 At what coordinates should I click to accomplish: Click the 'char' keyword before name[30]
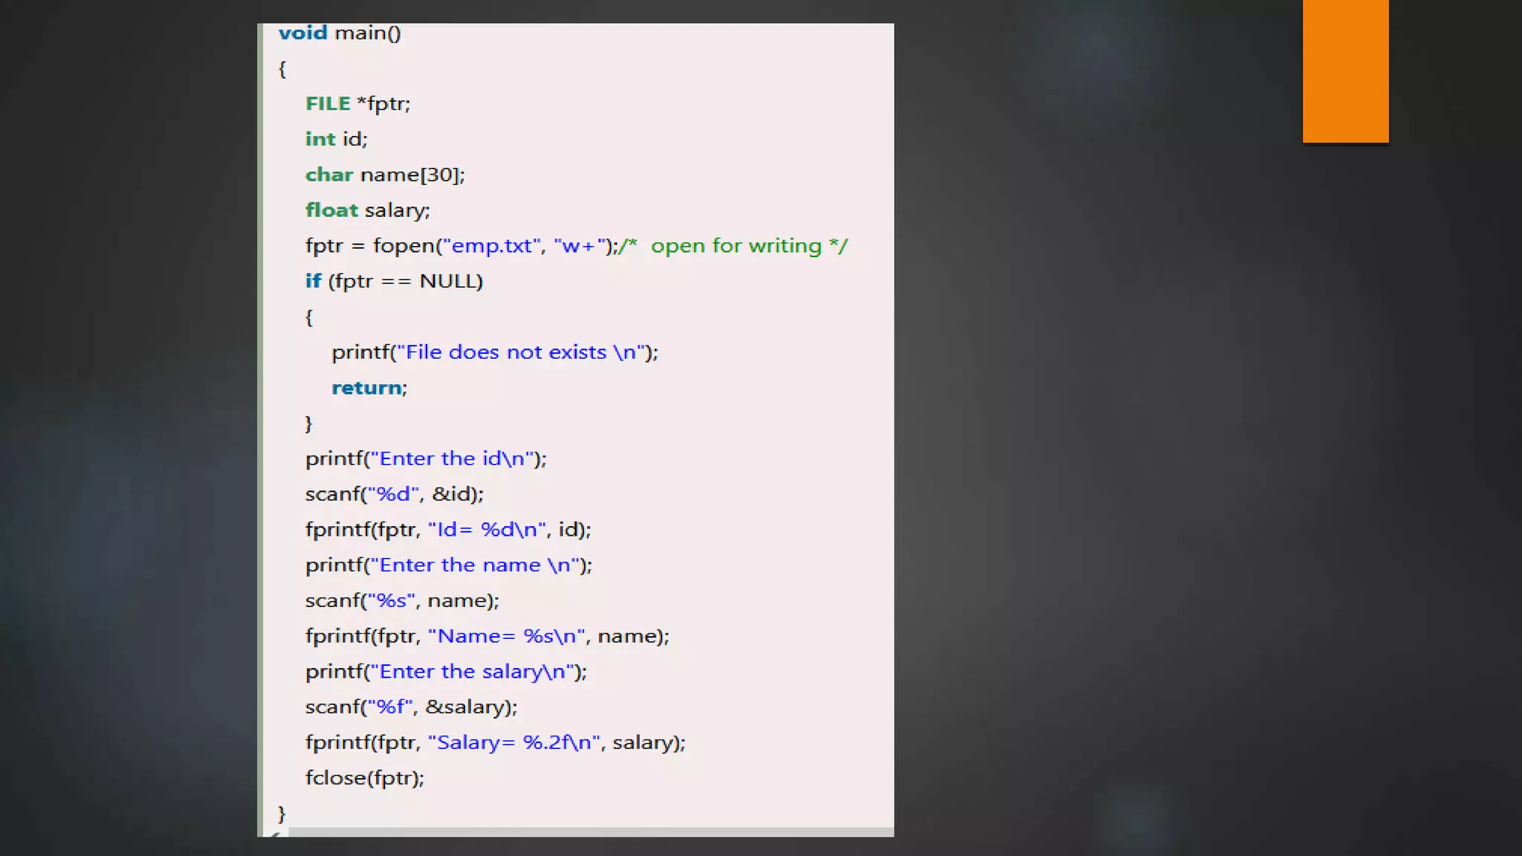[329, 175]
